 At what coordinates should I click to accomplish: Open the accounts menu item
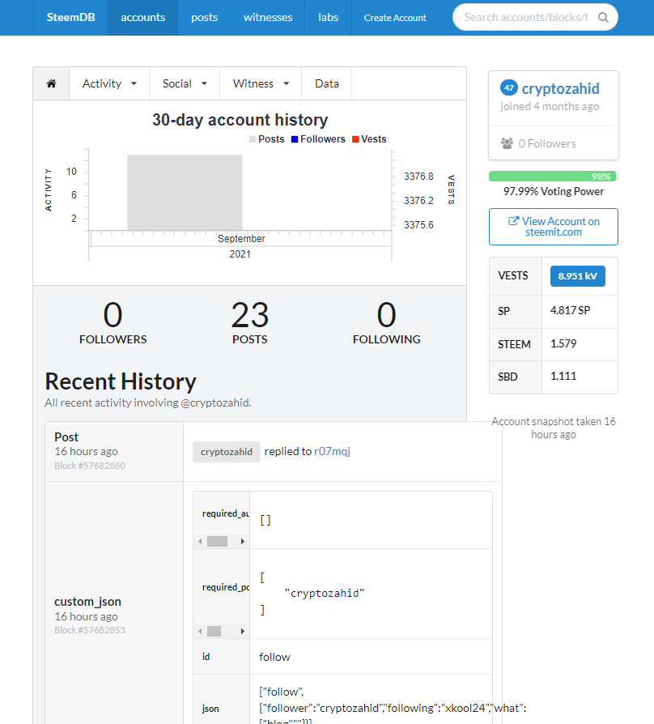tap(143, 18)
